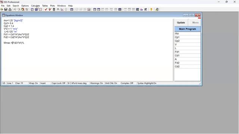Select variable Cp2 in variable list
Screen dimensions: 239x134
point(187,41)
